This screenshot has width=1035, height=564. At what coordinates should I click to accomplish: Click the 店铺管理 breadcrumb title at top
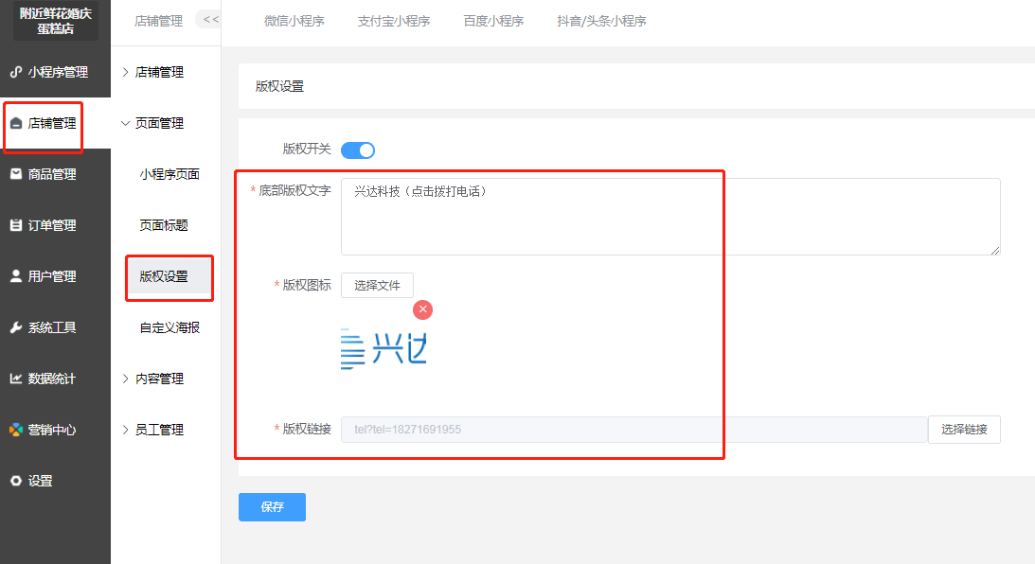pyautogui.click(x=158, y=21)
